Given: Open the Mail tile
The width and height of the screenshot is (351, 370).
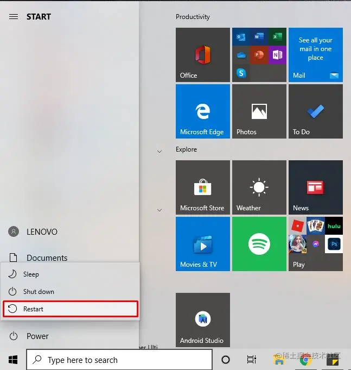Looking at the screenshot, I should [x=316, y=55].
